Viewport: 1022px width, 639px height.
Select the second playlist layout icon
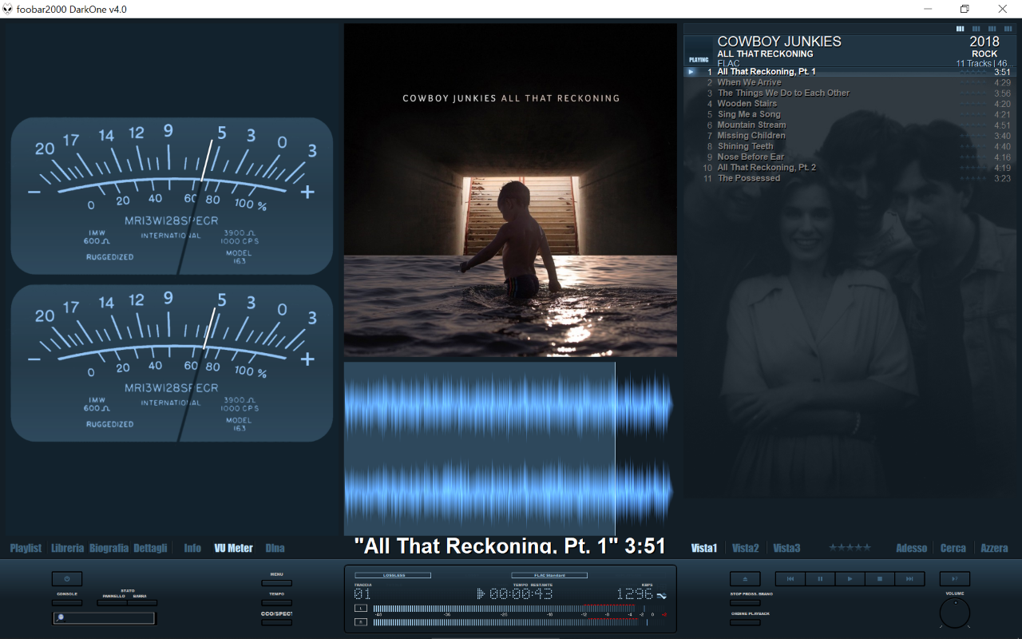(975, 29)
